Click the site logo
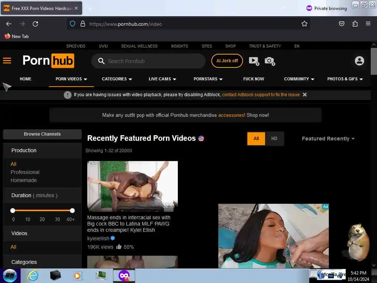 pos(48,60)
